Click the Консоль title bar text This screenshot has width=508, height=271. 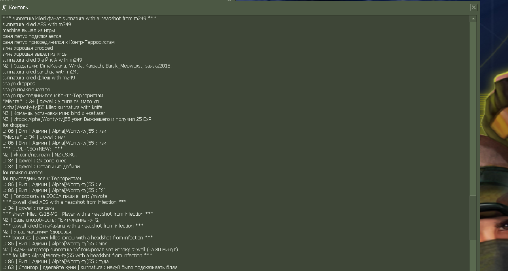18,8
